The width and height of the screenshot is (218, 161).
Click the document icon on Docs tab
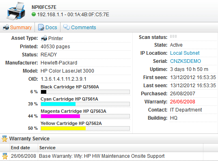(41, 27)
